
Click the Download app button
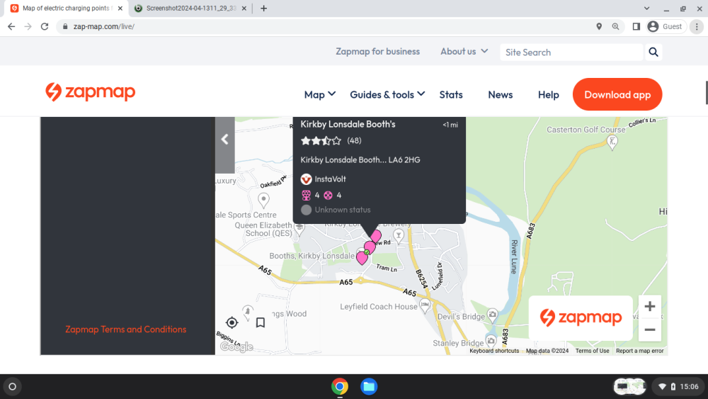617,94
